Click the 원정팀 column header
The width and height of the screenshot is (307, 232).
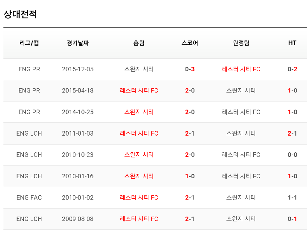(x=241, y=43)
